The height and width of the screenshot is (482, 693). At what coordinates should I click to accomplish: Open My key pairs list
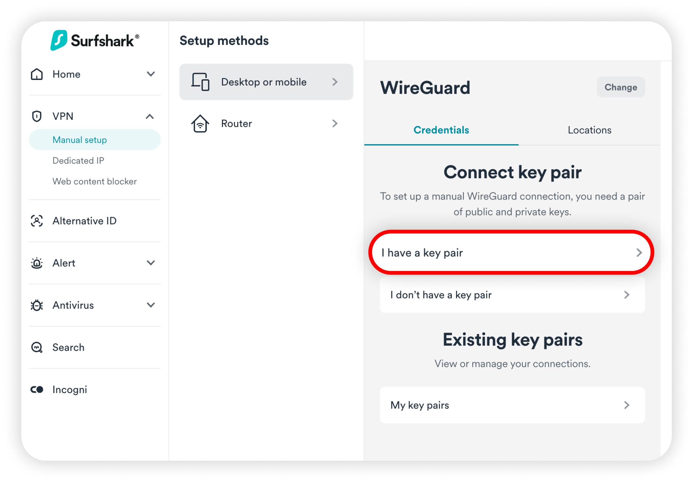pos(512,405)
